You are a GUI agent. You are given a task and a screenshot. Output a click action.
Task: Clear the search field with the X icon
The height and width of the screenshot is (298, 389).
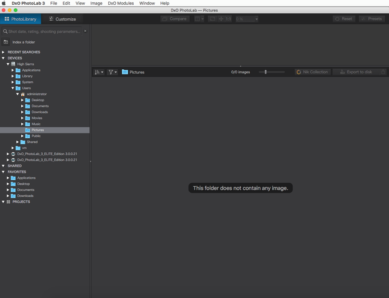coord(85,31)
